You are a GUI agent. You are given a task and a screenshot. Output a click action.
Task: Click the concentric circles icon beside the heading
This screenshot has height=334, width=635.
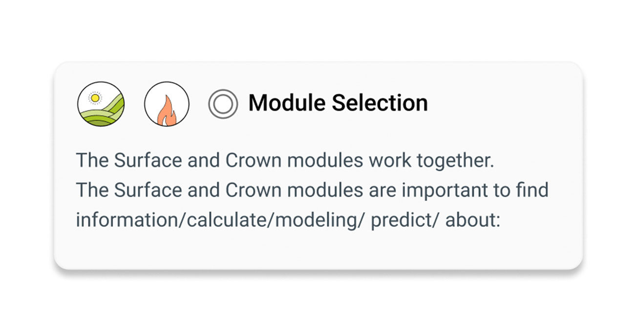(x=223, y=104)
